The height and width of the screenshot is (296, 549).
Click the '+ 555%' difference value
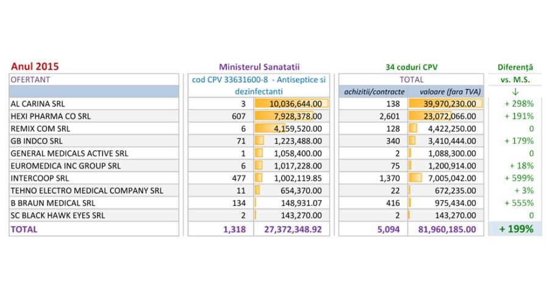click(x=519, y=203)
